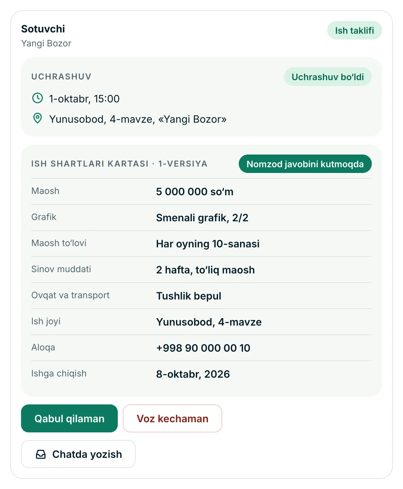The height and width of the screenshot is (489, 403).
Task: Click the meeting address Yunusobod, 4-mavze, «Yangi Bozor»
Action: [x=138, y=119]
